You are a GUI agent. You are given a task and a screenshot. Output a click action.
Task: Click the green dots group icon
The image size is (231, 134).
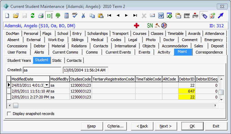pos(169,16)
